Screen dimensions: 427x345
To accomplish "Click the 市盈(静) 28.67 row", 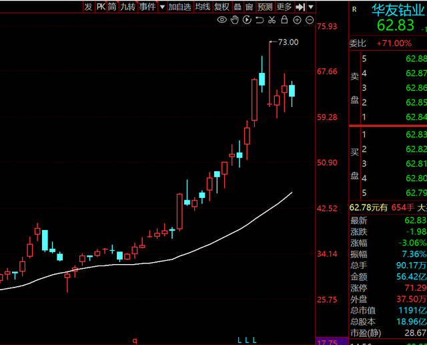I will coord(388,333).
